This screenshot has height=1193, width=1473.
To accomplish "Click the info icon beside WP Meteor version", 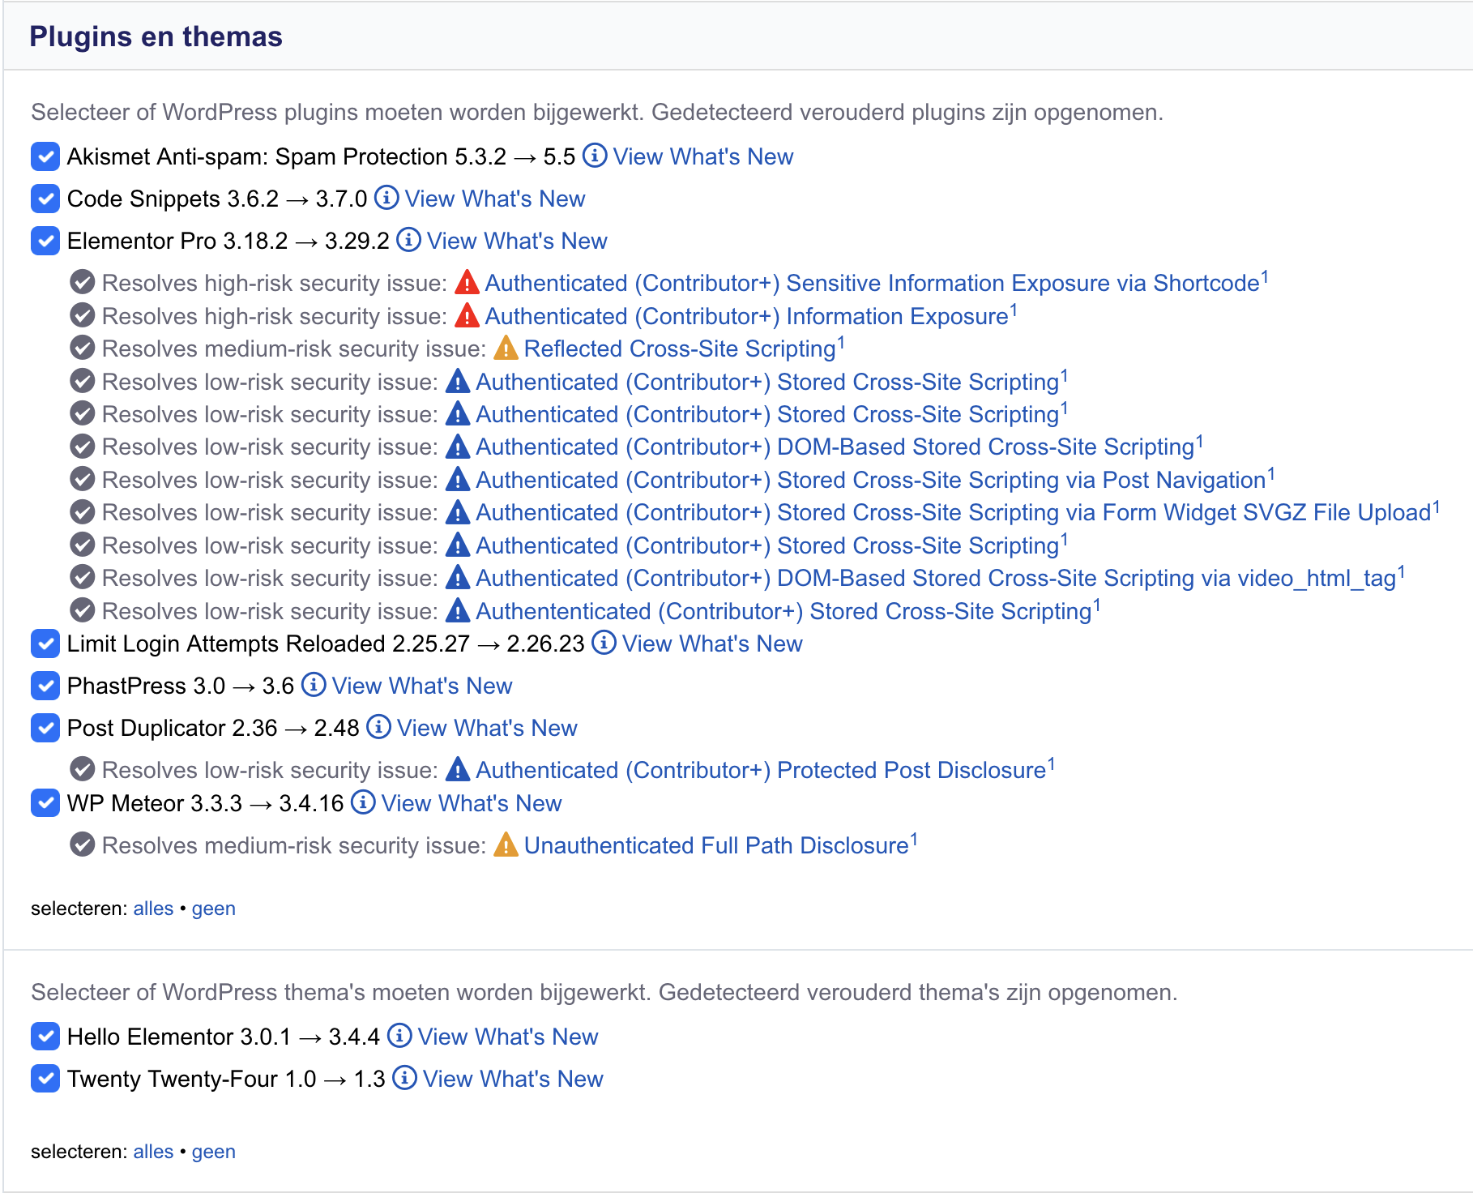I will (363, 802).
